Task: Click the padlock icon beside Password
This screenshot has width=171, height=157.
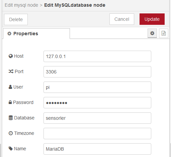Action: [x=10, y=102]
